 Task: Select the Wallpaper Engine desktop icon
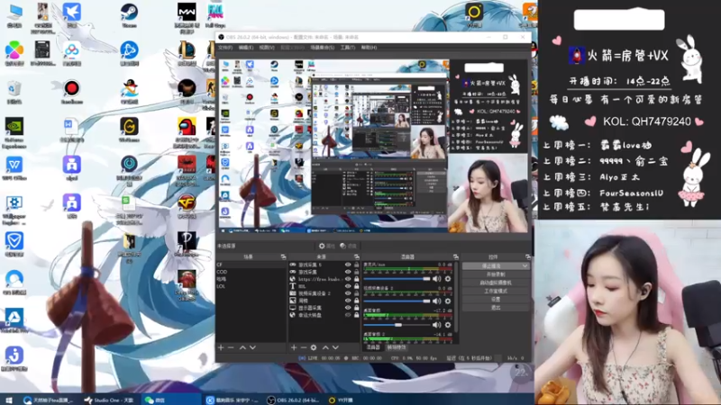pyautogui.click(x=14, y=209)
